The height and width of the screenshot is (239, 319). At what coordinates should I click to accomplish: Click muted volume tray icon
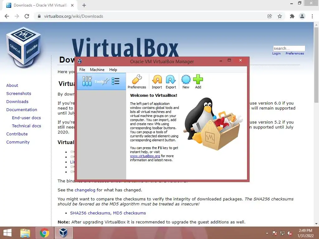tap(290, 233)
